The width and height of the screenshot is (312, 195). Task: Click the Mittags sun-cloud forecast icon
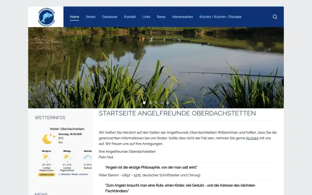tap(67, 158)
